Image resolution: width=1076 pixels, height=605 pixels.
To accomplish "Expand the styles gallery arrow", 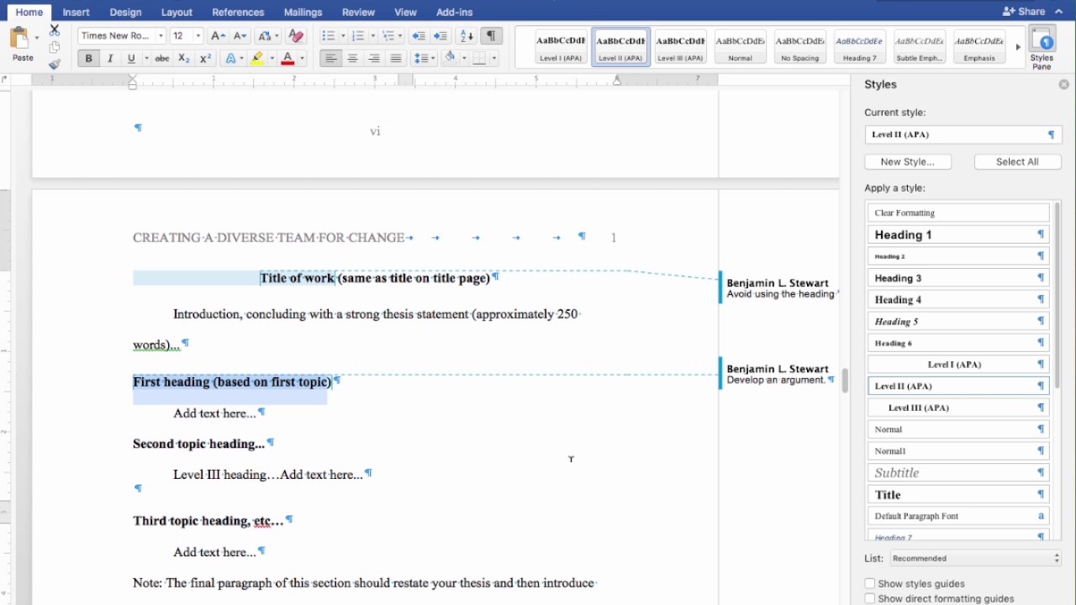I will [1017, 46].
